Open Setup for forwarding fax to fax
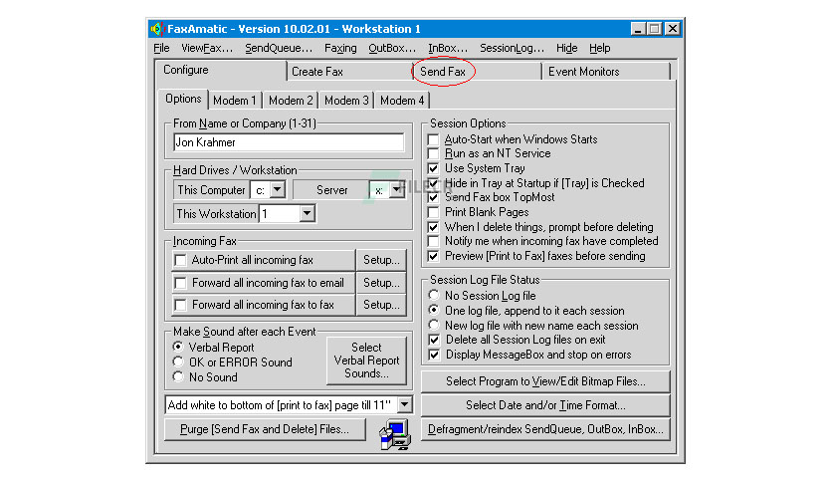Screen dimensions: 832x482 (x=381, y=305)
